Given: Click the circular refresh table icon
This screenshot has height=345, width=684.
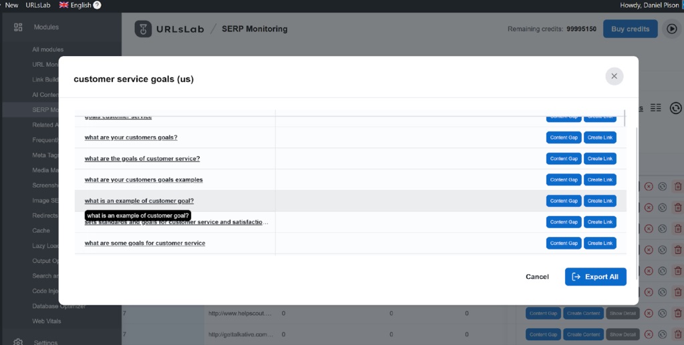Looking at the screenshot, I should pyautogui.click(x=676, y=107).
